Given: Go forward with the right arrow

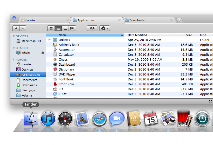Looking at the screenshot, I should click(23, 28).
